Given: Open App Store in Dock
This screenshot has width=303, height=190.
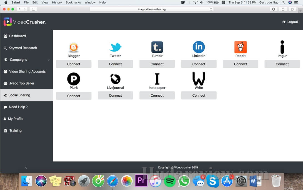Looking at the screenshot, I should click(x=227, y=181).
